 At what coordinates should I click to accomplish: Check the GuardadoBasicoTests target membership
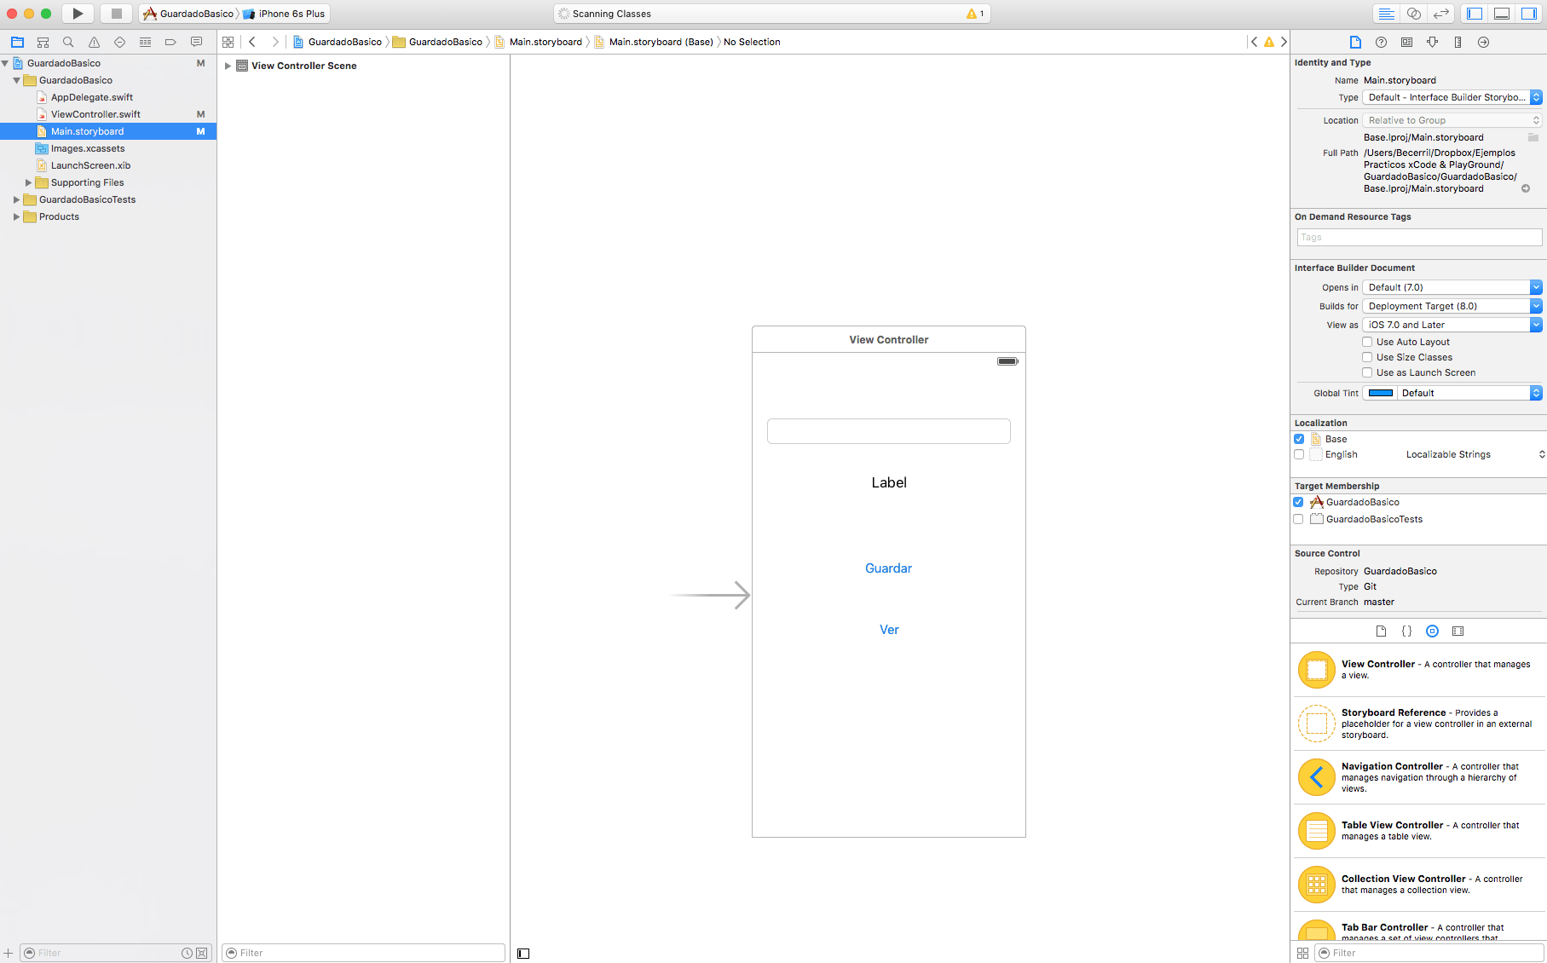1298,519
